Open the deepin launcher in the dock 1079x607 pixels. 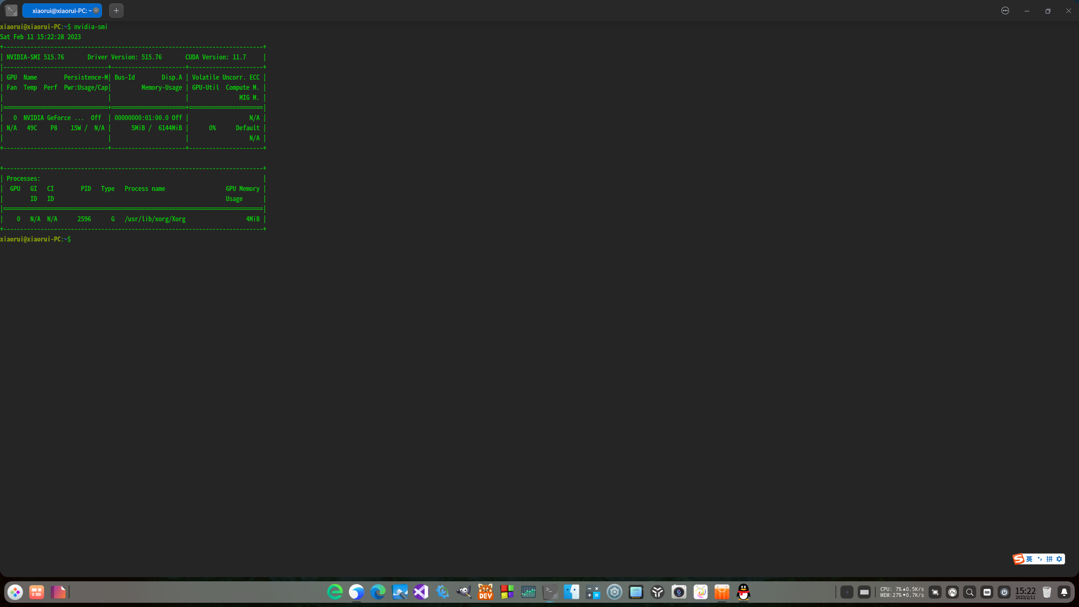pos(15,592)
